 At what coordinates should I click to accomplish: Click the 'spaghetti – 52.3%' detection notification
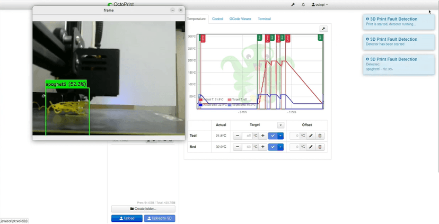click(399, 65)
